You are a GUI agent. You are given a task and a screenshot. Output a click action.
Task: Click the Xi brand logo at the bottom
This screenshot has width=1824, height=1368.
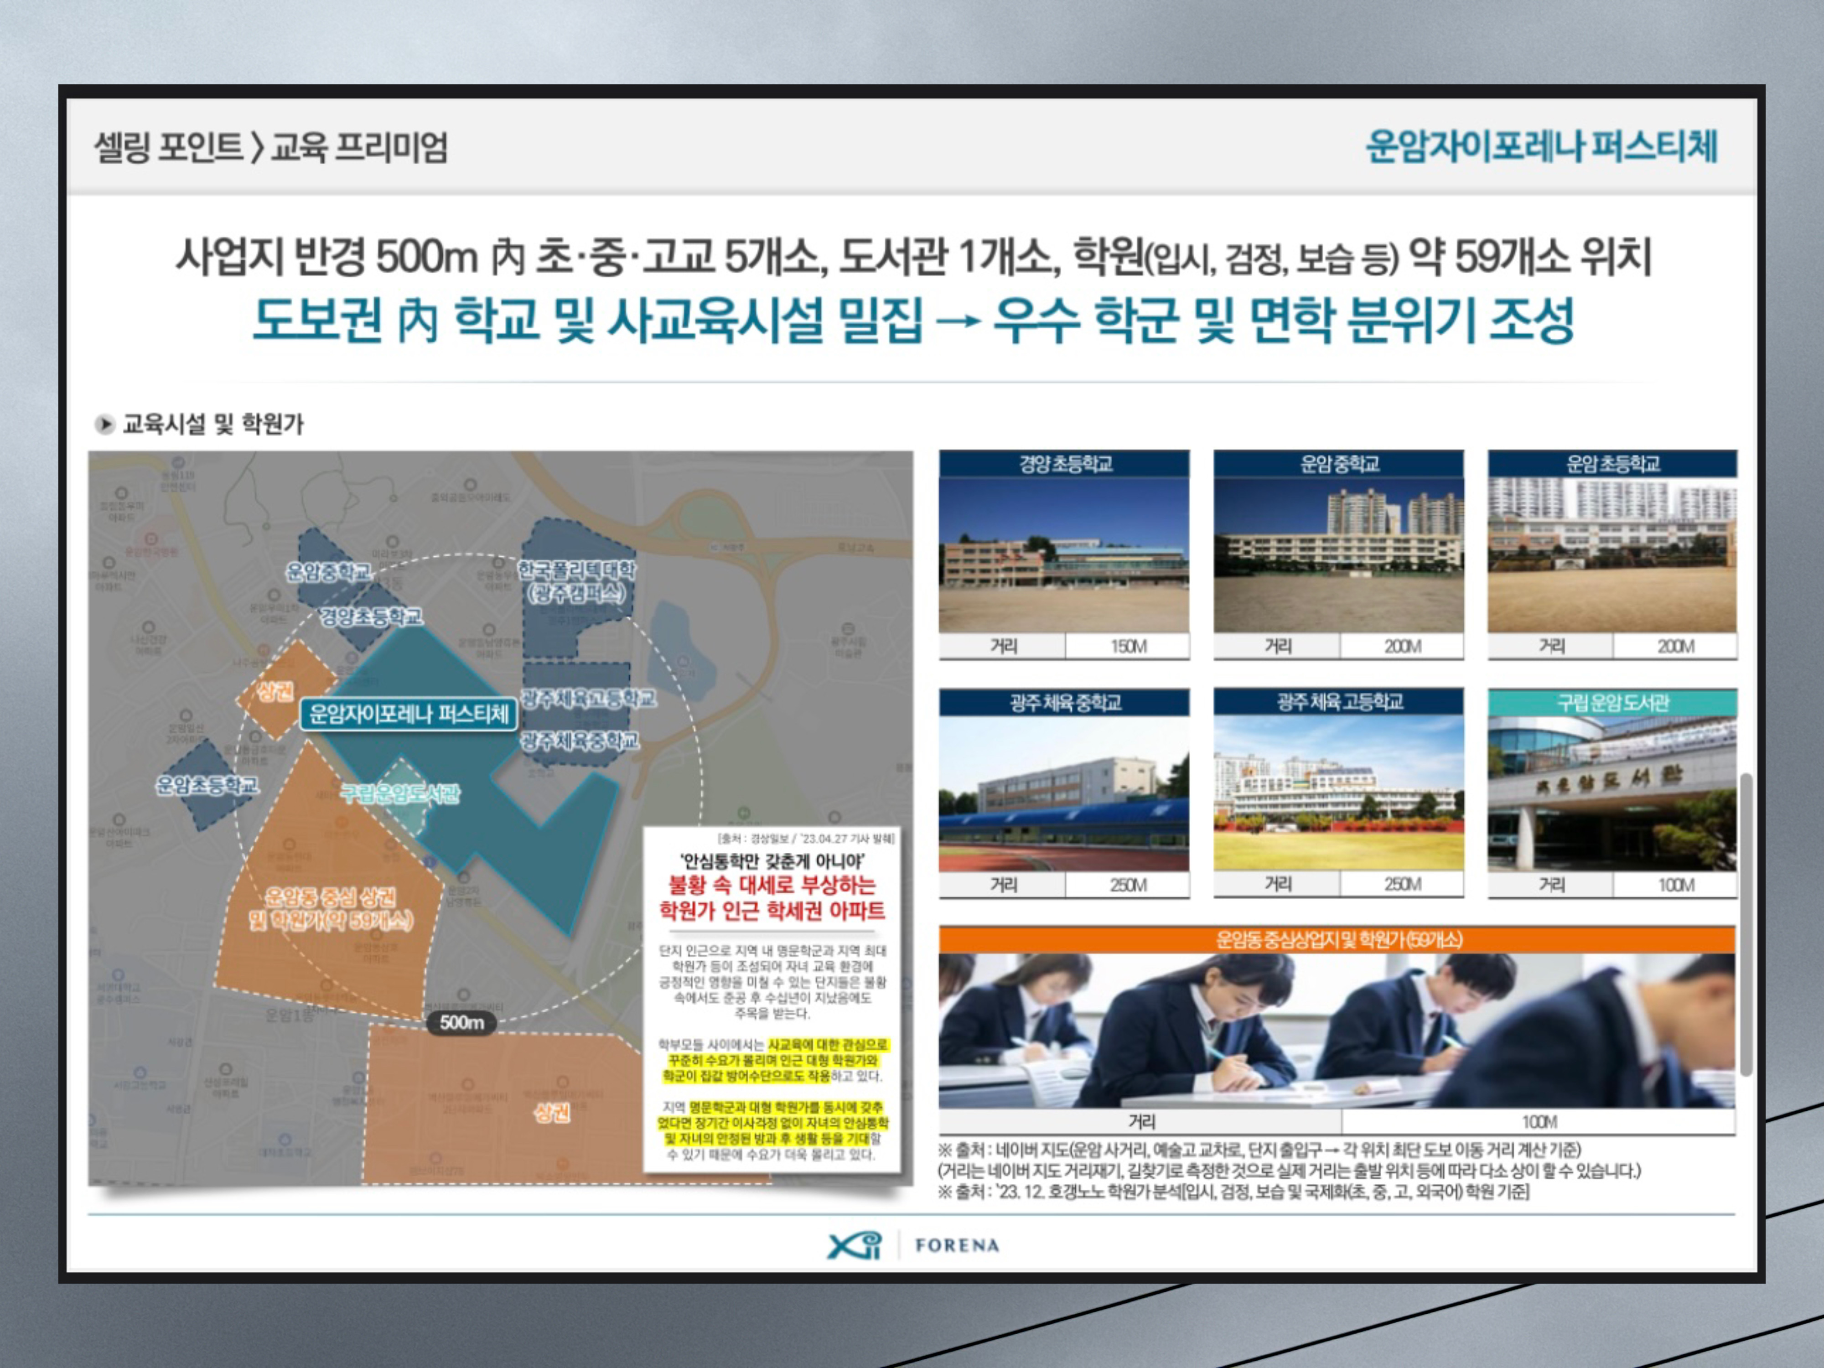pos(854,1245)
